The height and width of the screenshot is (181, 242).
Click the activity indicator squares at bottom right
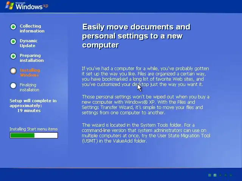pyautogui.click(x=220, y=175)
